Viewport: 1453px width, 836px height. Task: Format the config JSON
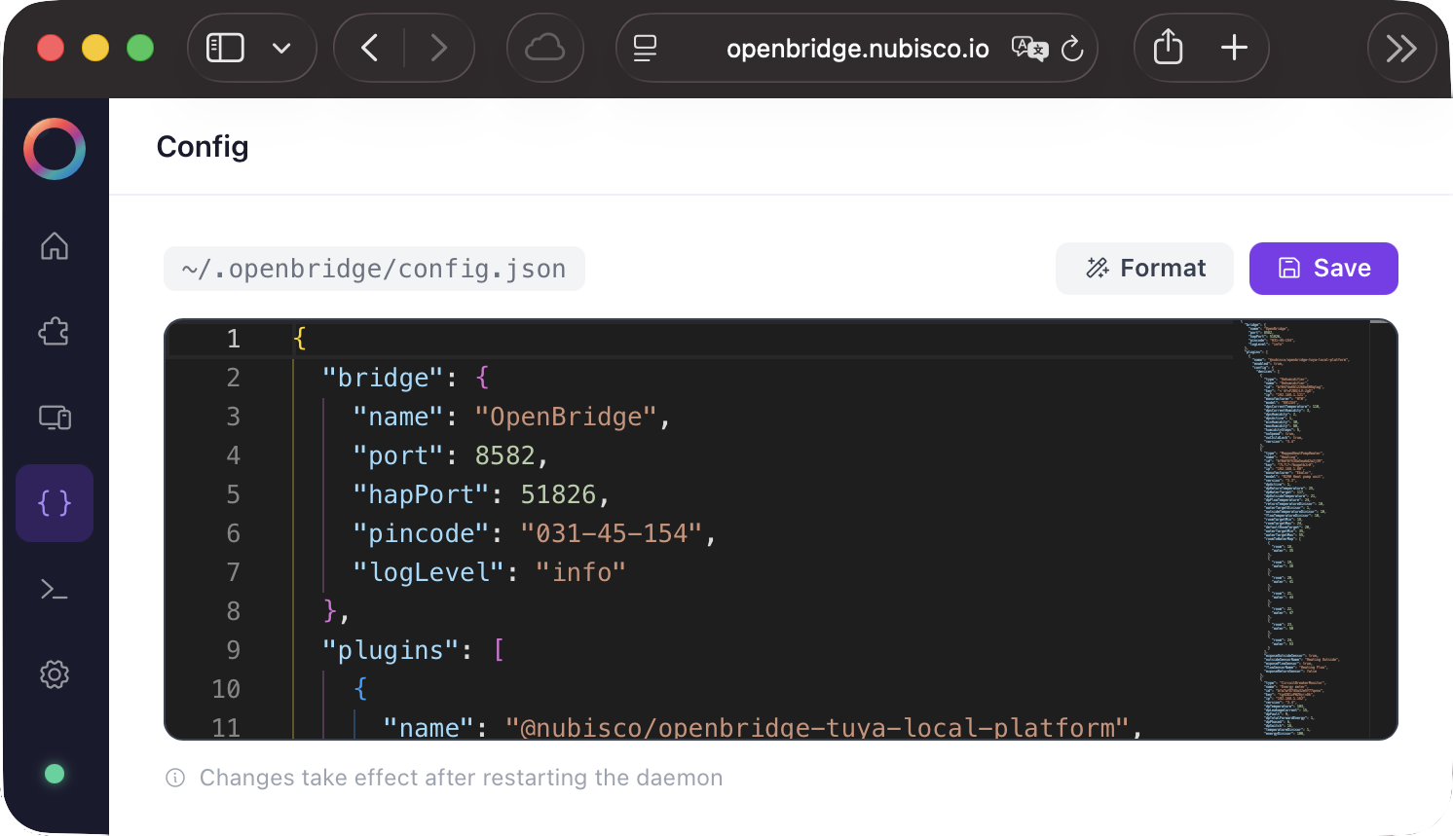pyautogui.click(x=1144, y=269)
